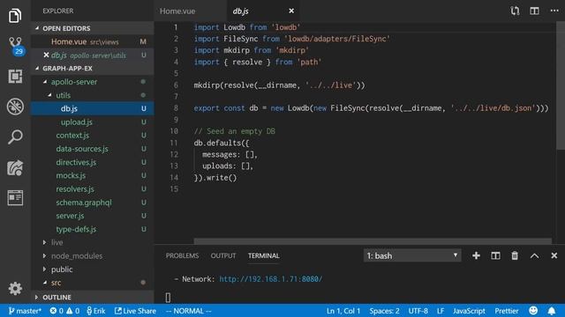Switch to the Home.vue tab
565x317 pixels.
pyautogui.click(x=177, y=11)
